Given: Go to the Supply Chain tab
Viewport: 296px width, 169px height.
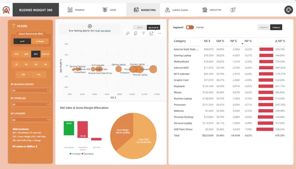Looking at the screenshot, I should tap(180, 10).
